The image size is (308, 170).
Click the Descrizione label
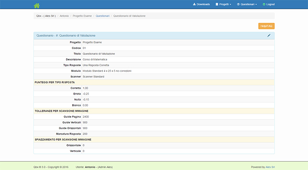73,60
